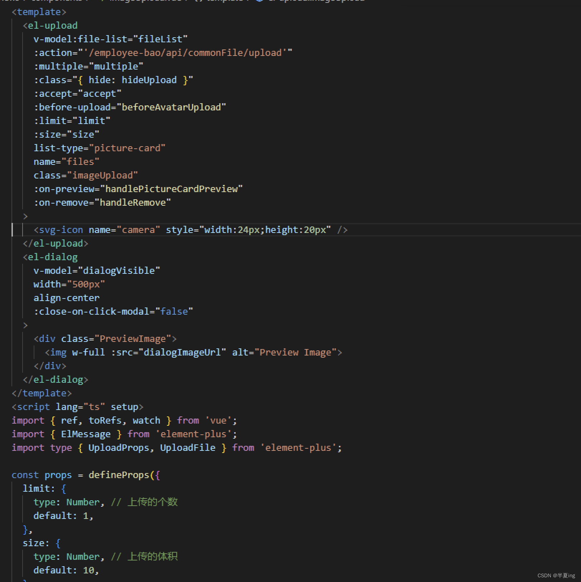This screenshot has height=582, width=581.
Task: Place cursor on :accept="accept" line
Action: [78, 94]
